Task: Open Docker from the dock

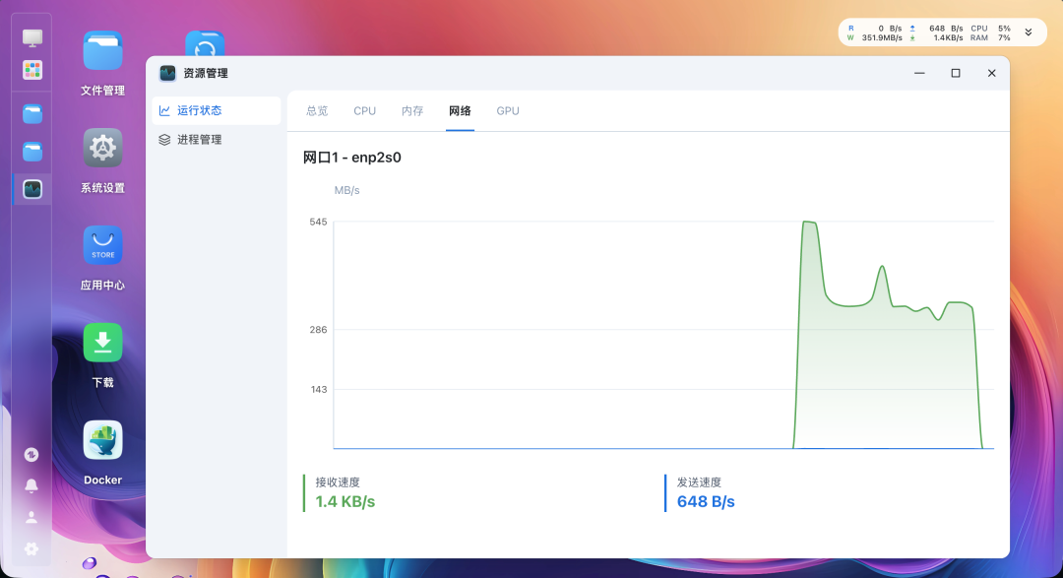Action: pos(101,438)
